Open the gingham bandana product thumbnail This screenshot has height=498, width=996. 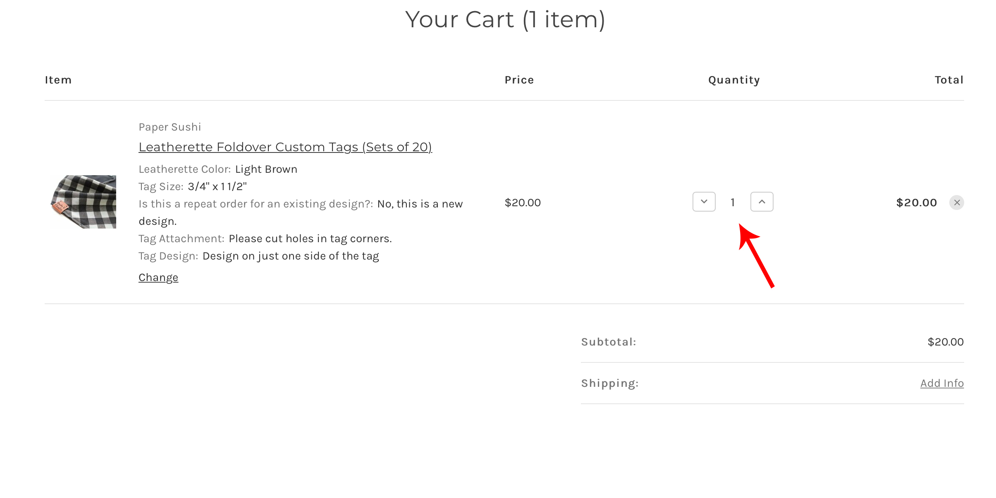tap(83, 202)
